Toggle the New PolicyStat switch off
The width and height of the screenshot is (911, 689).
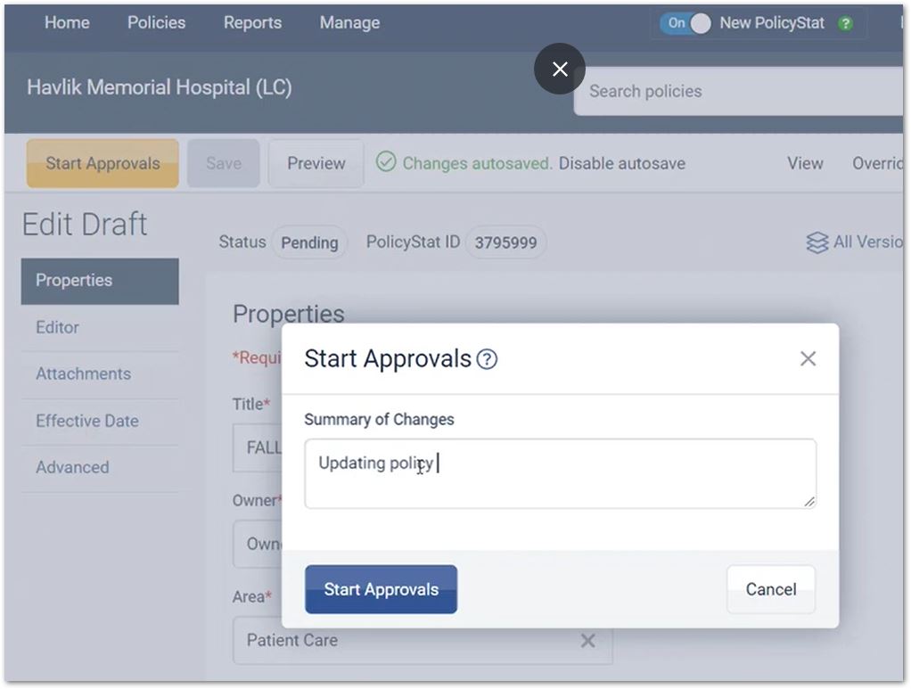click(x=685, y=23)
